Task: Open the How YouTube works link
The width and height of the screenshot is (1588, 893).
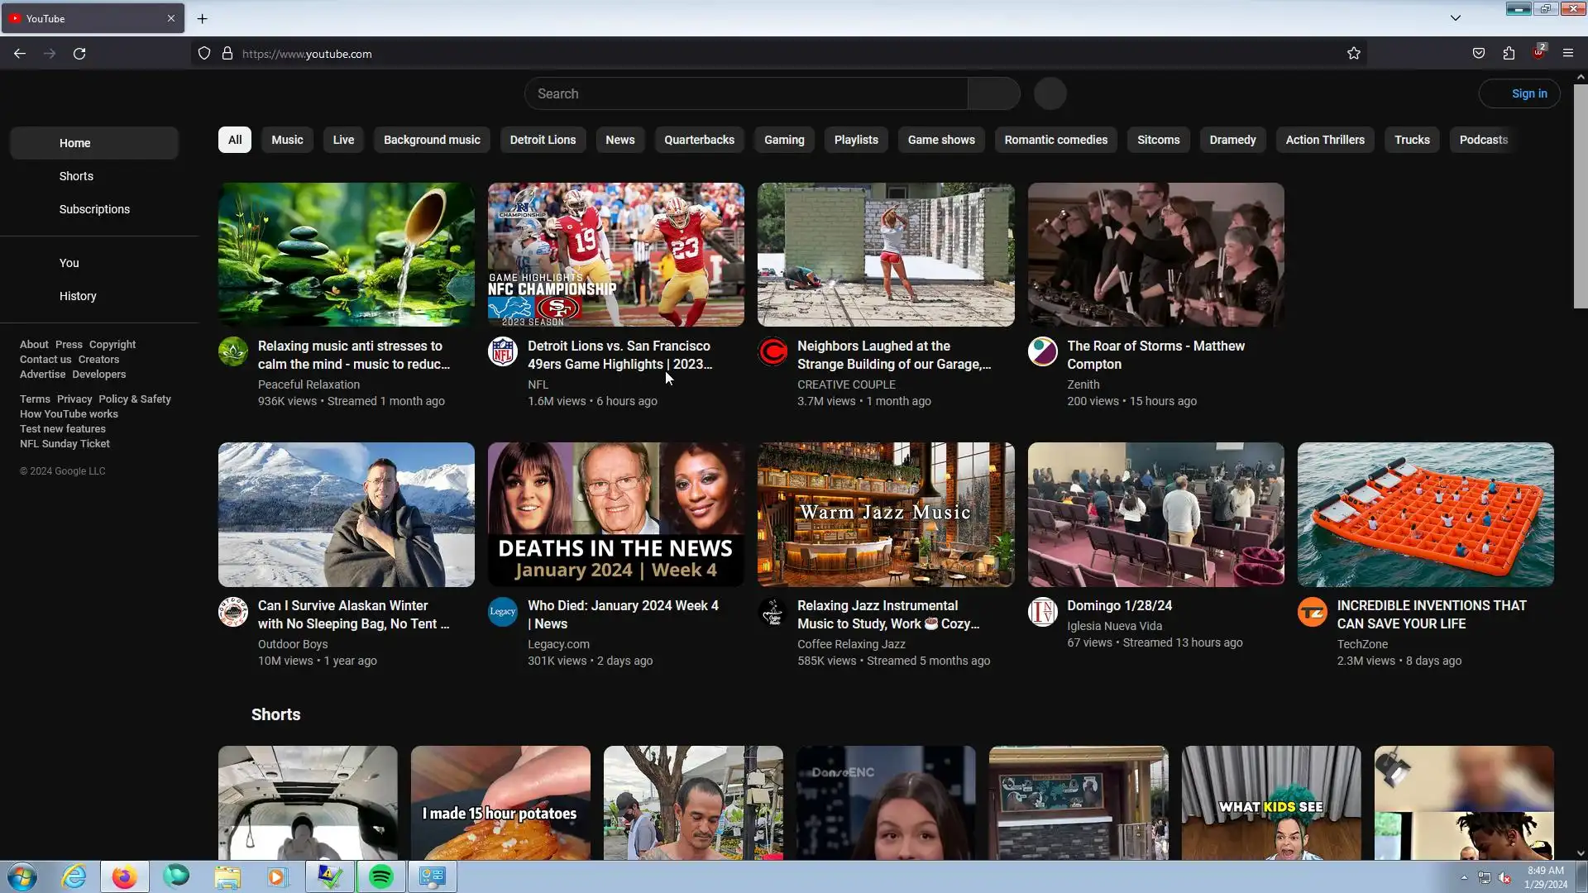Action: point(69,414)
